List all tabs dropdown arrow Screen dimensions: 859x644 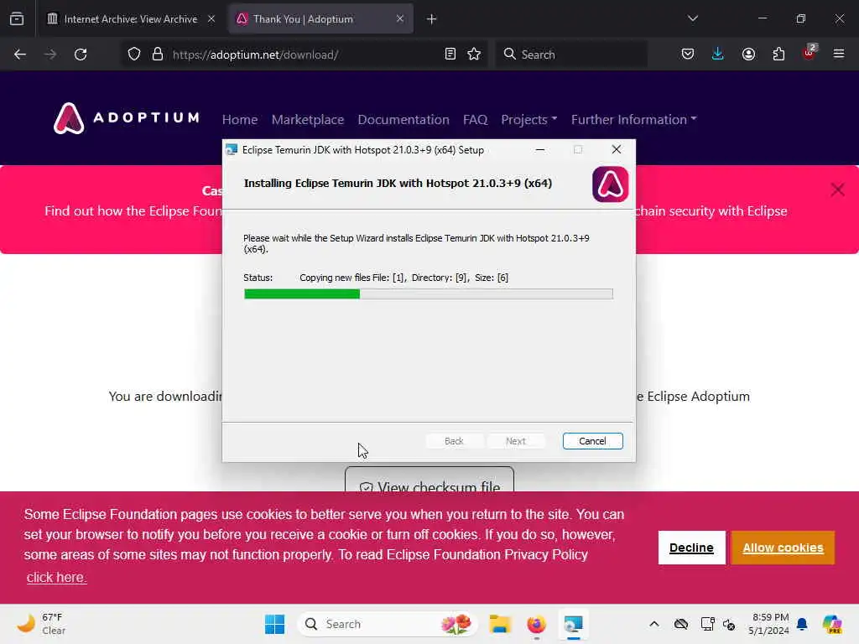692,19
